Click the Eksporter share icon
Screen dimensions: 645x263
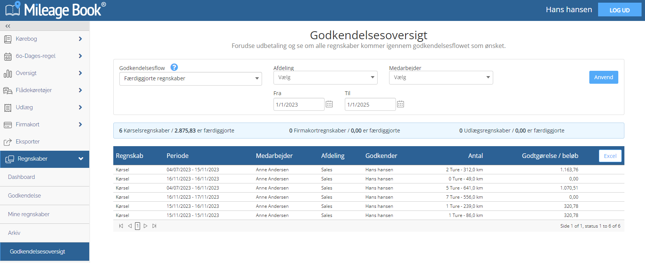(x=8, y=142)
